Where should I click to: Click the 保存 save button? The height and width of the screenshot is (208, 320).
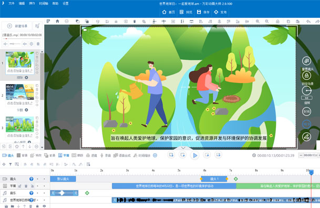(x=203, y=12)
